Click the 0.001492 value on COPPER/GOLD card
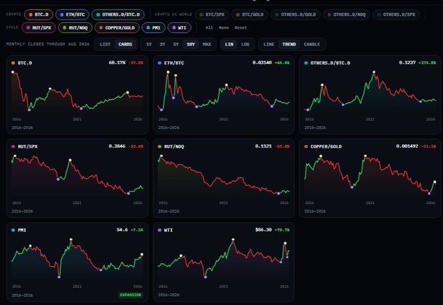Viewport: 443px width, 305px height. coord(407,146)
